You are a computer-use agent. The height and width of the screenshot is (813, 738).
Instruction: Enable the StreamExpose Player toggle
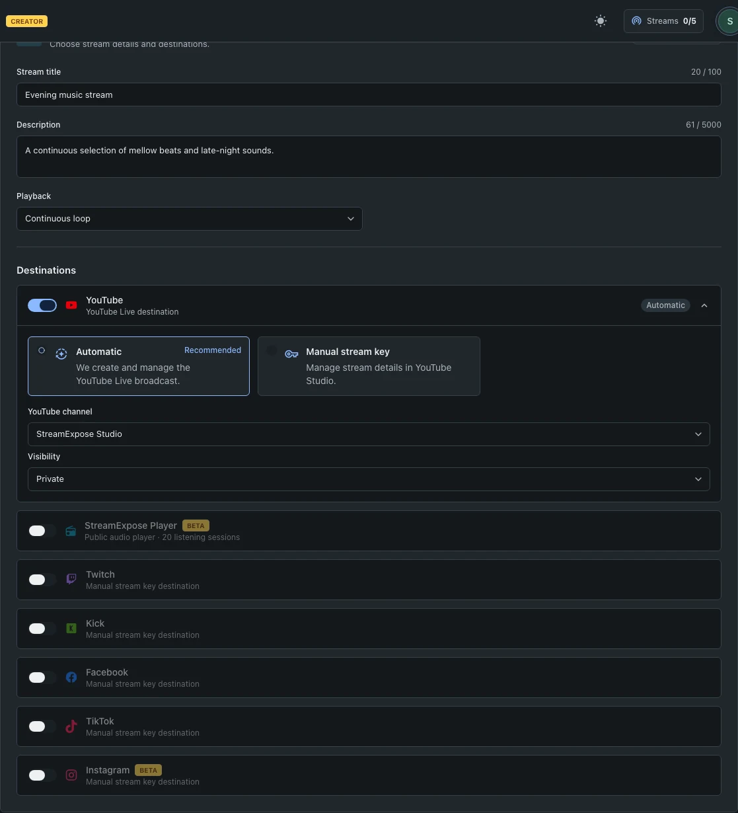click(42, 531)
